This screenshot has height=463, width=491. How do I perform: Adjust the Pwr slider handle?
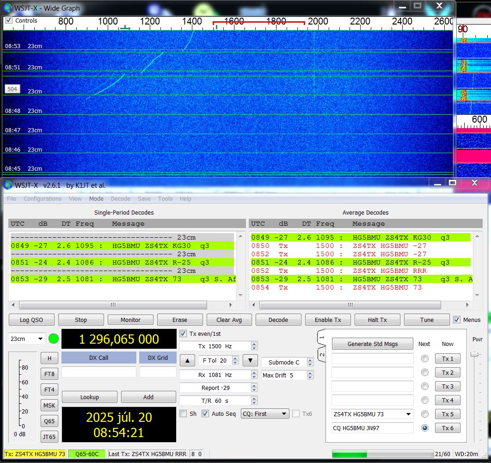474,354
